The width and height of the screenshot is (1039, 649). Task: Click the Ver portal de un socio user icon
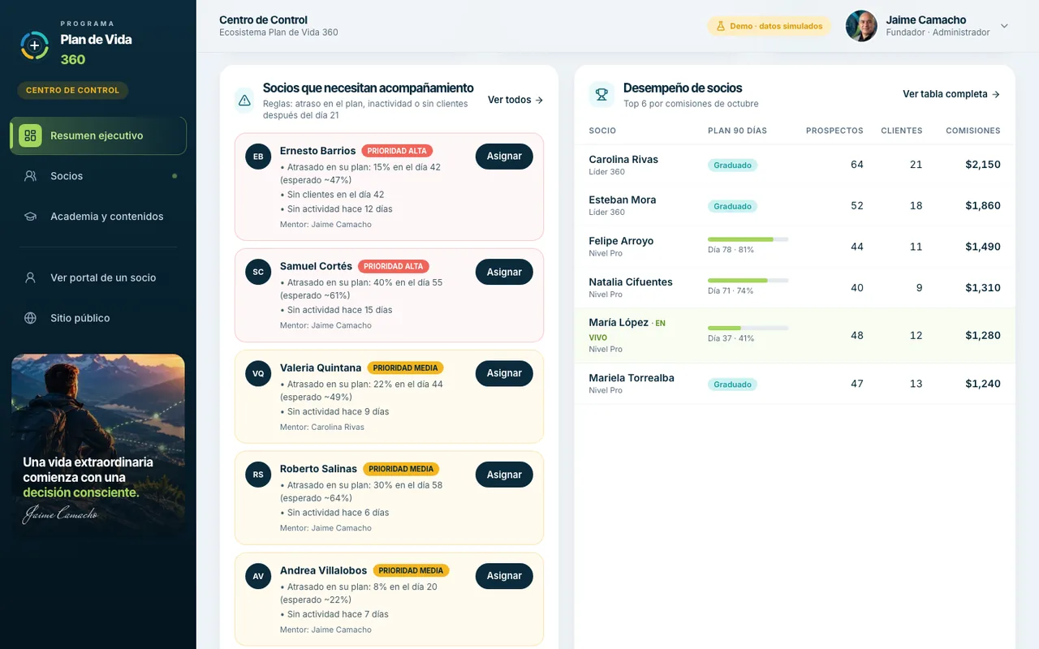[x=31, y=277]
